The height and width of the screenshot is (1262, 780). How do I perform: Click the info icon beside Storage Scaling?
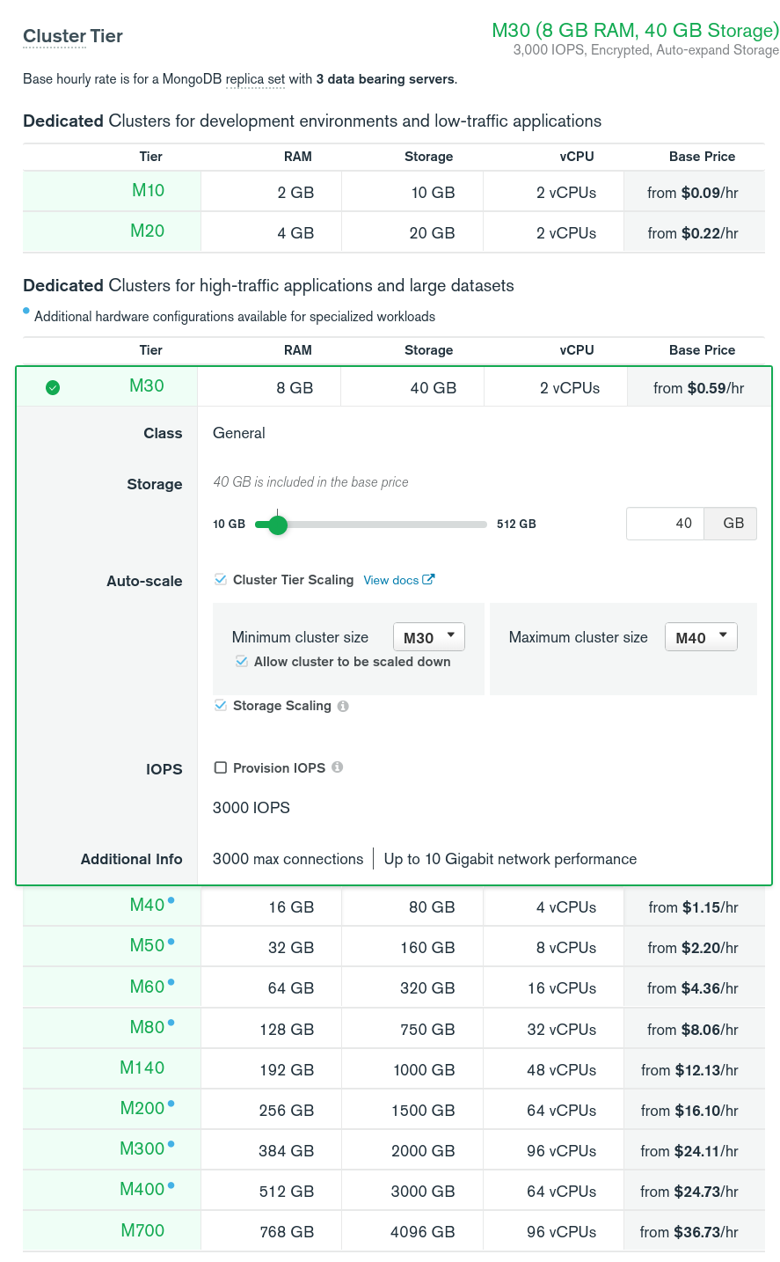click(x=341, y=705)
